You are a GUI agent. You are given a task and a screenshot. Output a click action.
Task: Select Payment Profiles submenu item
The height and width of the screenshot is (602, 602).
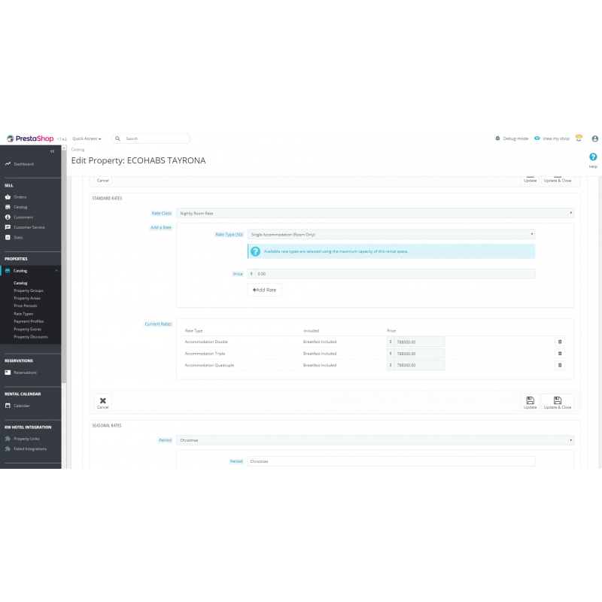[x=29, y=321]
